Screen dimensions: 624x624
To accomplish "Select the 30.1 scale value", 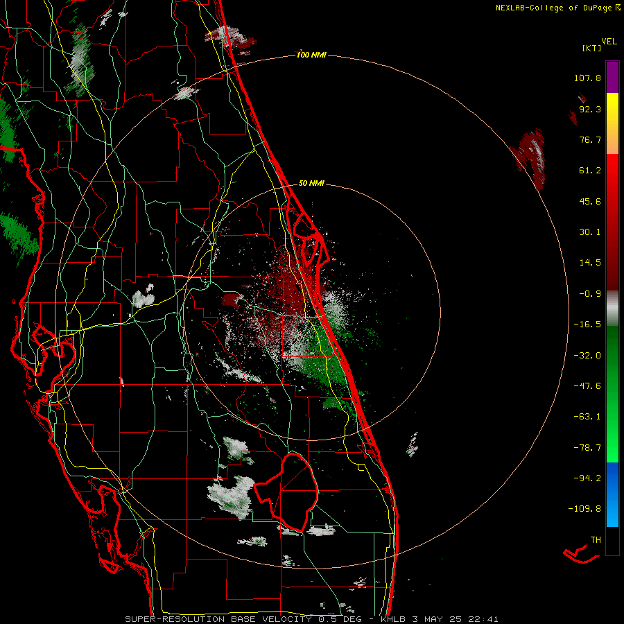I will [590, 232].
